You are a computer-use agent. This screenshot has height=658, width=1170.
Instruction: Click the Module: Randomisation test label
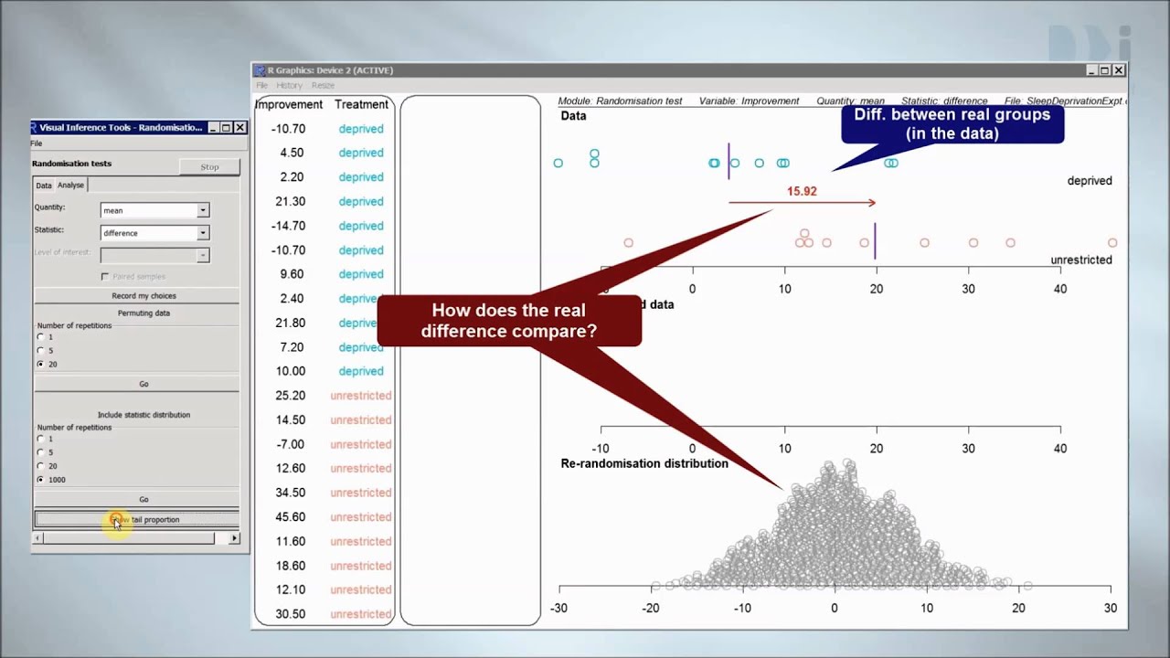620,101
